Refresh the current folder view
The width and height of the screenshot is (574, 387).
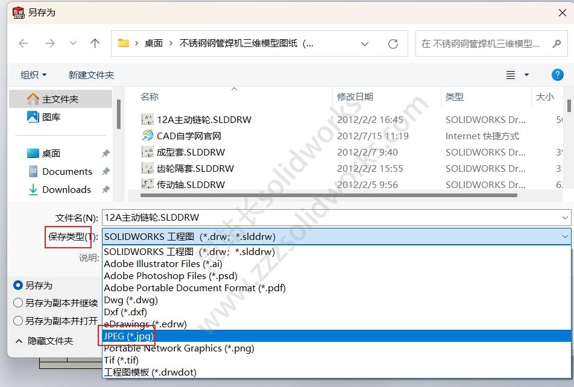coord(393,44)
